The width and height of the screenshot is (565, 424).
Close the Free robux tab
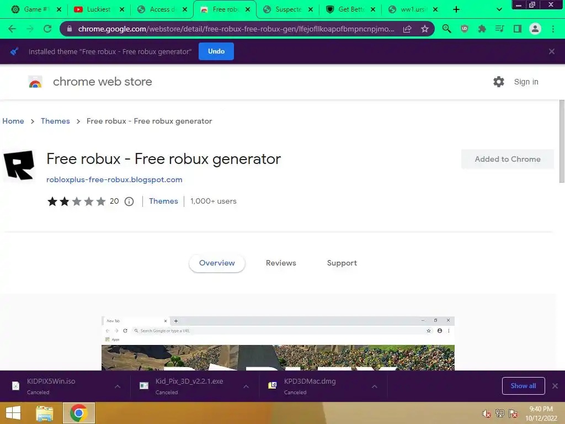tap(248, 9)
